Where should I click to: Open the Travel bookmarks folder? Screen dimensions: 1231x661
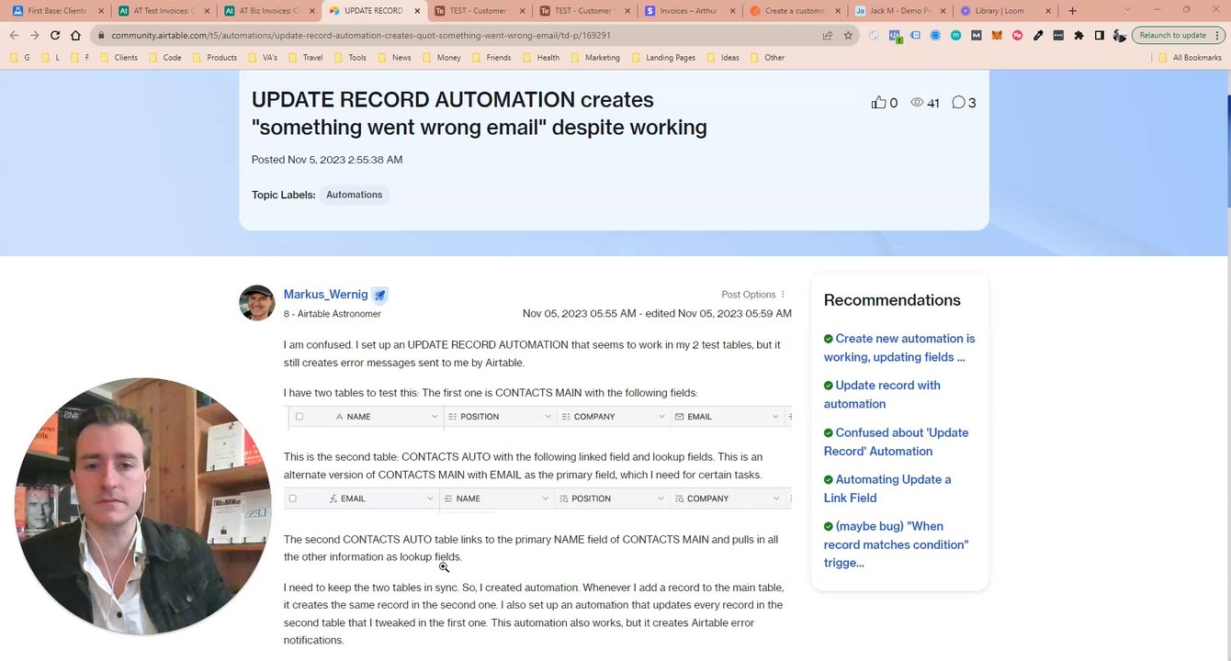305,57
